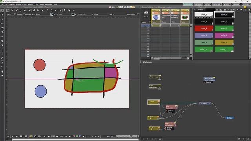
Task: Toggle the Position N/S lock icon
Action: (x=73, y=14)
